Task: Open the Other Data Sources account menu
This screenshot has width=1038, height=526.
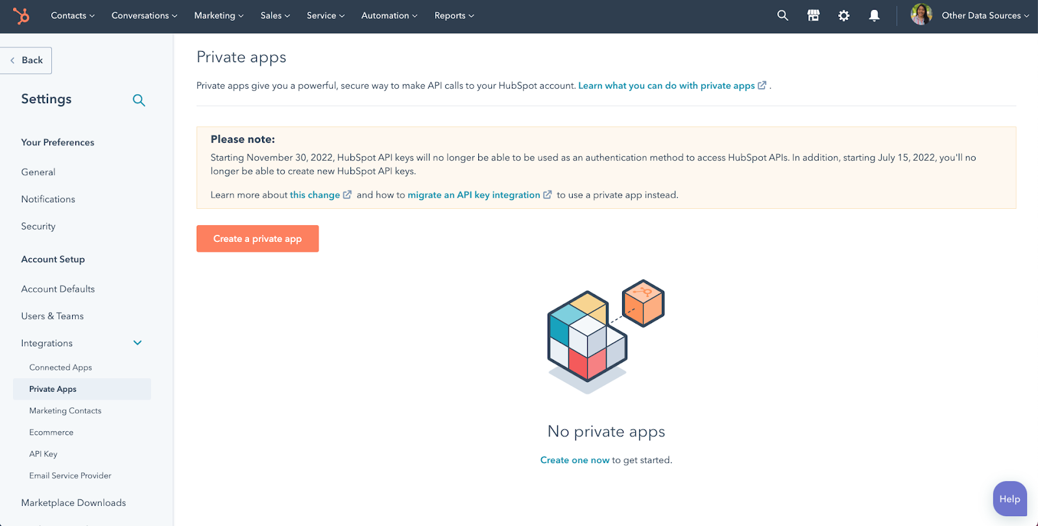Action: [x=985, y=16]
